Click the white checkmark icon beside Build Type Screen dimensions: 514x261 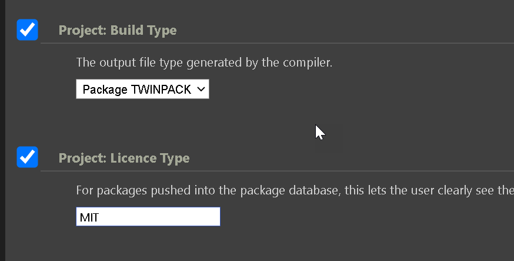(x=27, y=30)
